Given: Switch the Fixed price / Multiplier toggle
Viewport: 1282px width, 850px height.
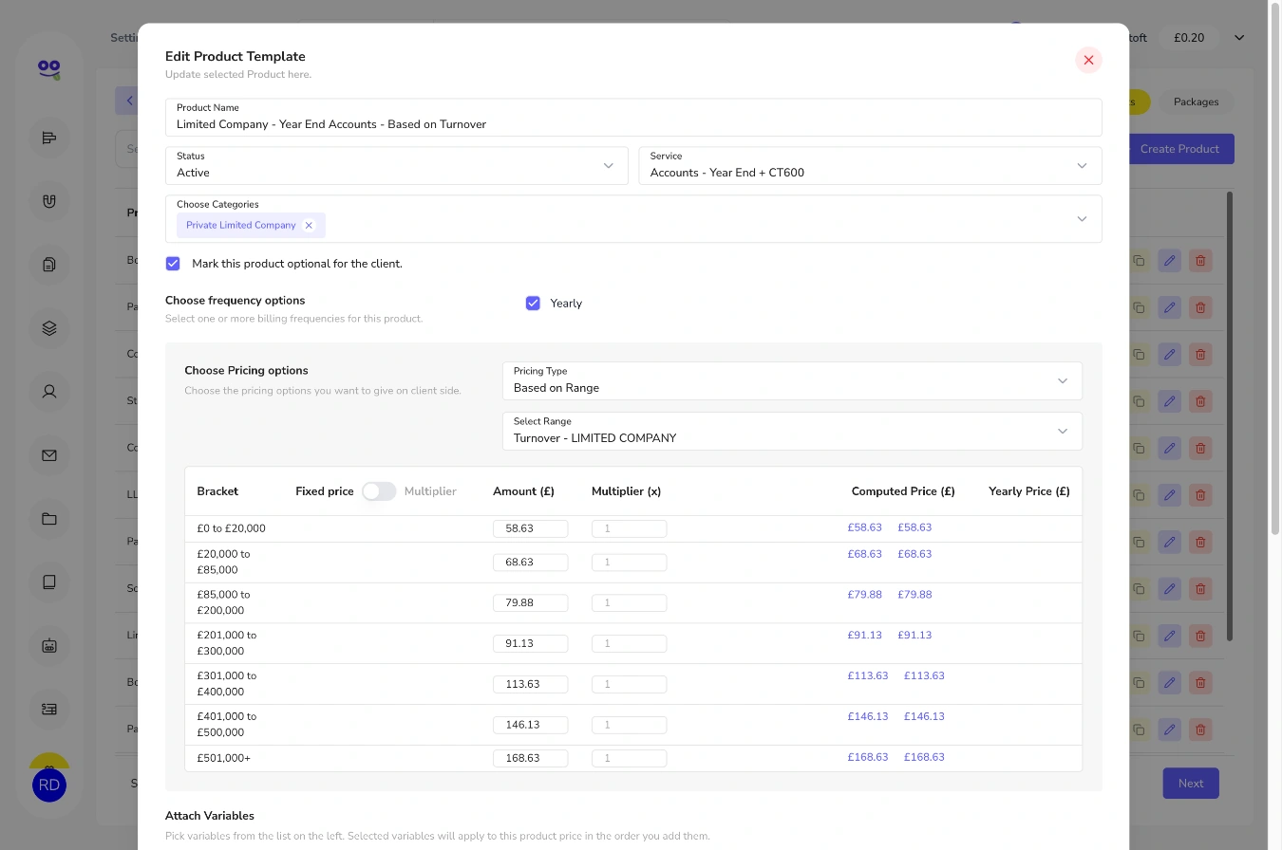Looking at the screenshot, I should (x=379, y=491).
